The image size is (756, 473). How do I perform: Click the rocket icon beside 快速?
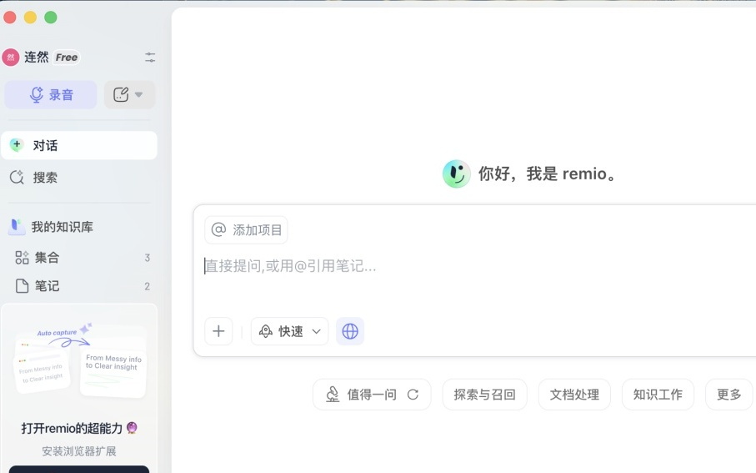pos(266,331)
